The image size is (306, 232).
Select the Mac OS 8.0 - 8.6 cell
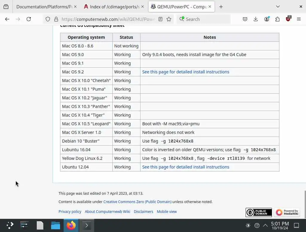pos(86,46)
